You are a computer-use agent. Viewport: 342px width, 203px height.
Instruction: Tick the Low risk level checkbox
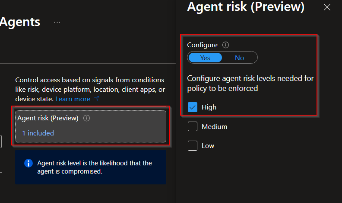193,146
